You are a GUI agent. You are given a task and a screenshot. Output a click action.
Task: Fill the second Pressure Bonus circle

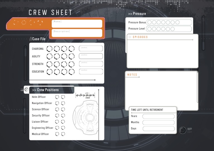pos(154,22)
